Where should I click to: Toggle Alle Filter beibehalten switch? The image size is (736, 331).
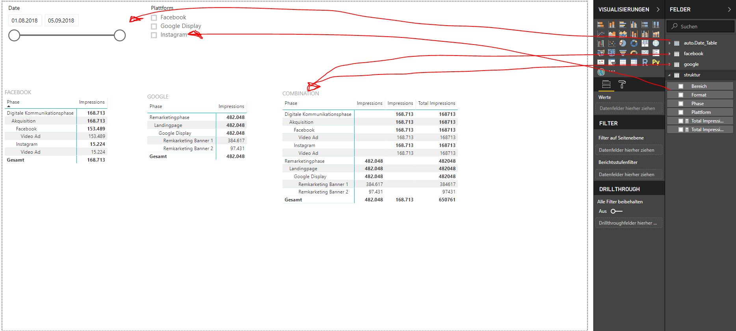pyautogui.click(x=616, y=211)
